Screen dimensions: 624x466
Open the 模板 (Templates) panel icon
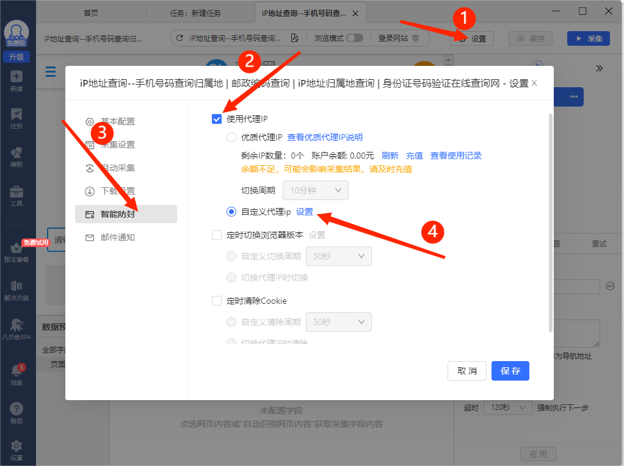17,152
